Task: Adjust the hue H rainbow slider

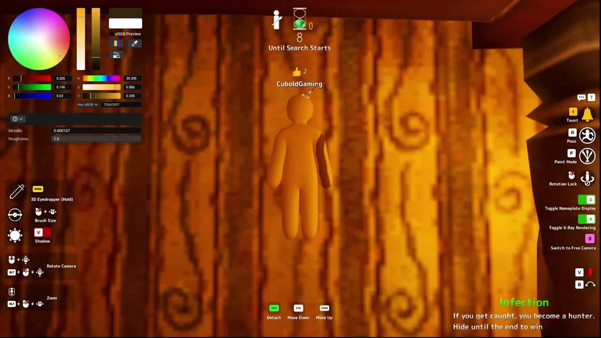Action: tap(102, 78)
